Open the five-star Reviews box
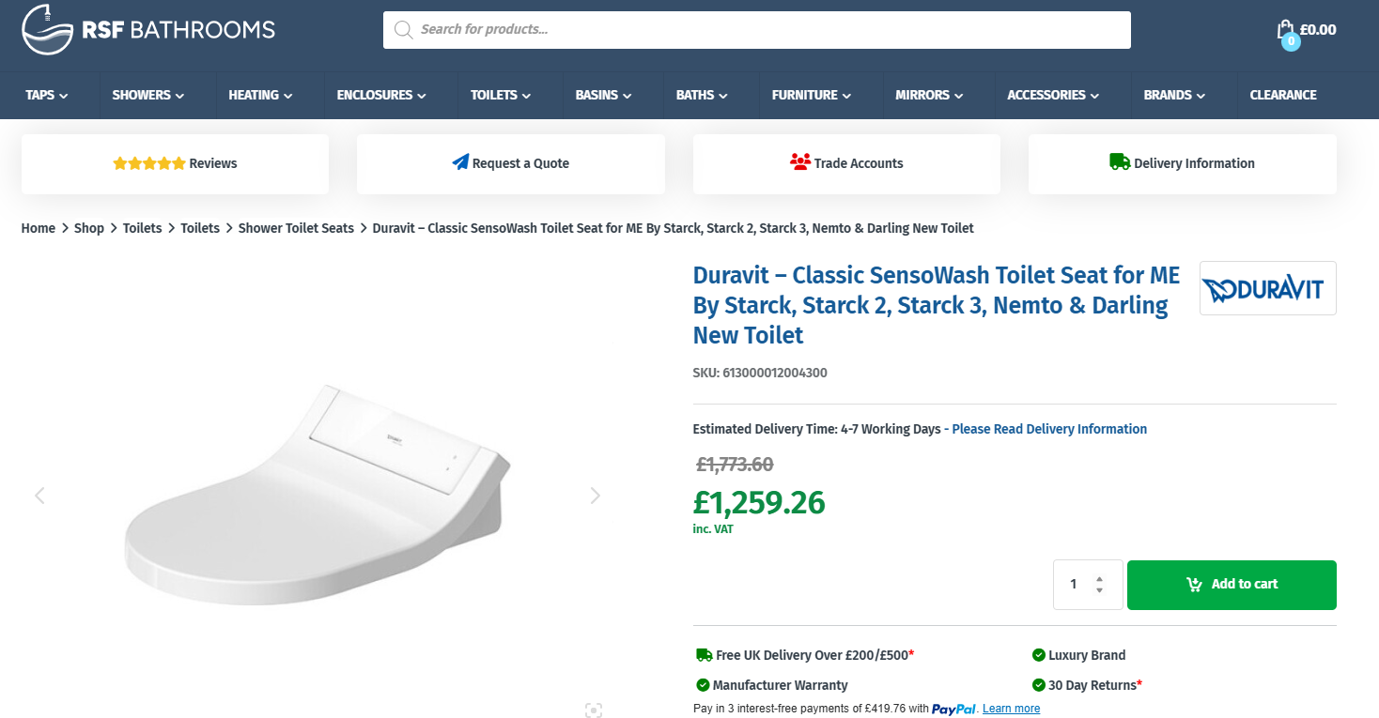This screenshot has height=718, width=1379. pyautogui.click(x=175, y=163)
